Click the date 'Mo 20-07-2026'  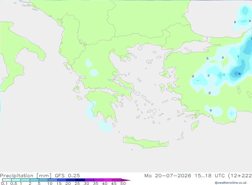168,175
